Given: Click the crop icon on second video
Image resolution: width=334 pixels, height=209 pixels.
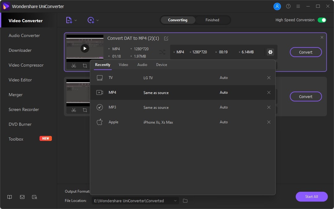Looking at the screenshot, I should coord(85,110).
